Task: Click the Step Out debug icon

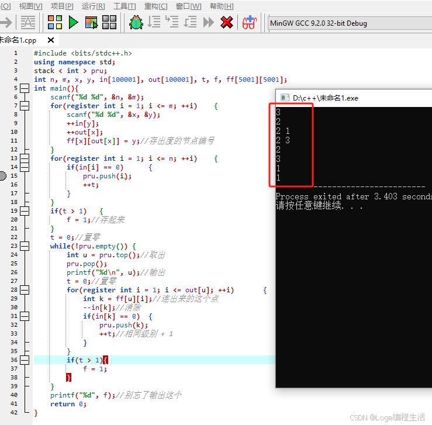Action: (190, 22)
